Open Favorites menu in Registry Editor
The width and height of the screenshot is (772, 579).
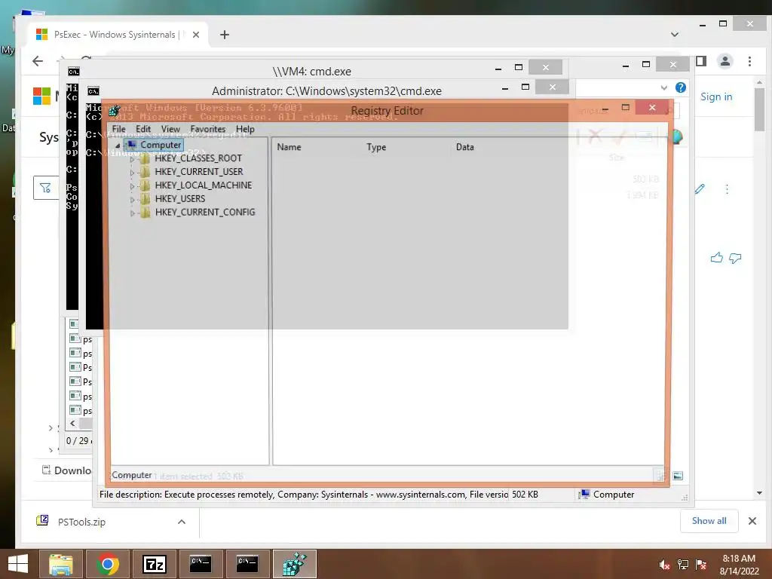pyautogui.click(x=208, y=129)
